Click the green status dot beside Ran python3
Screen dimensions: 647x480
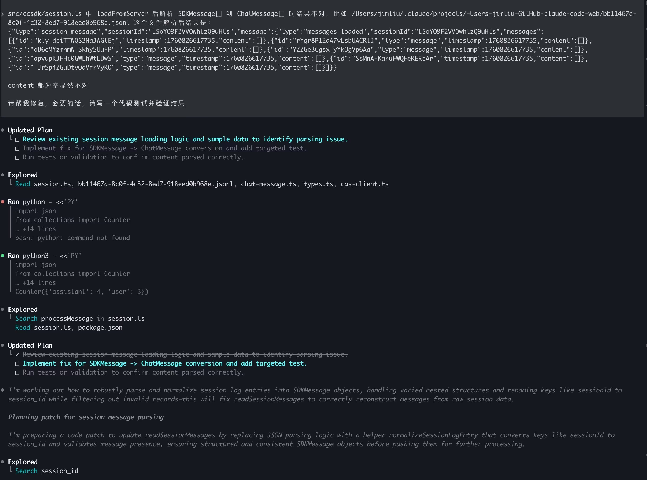tap(3, 255)
